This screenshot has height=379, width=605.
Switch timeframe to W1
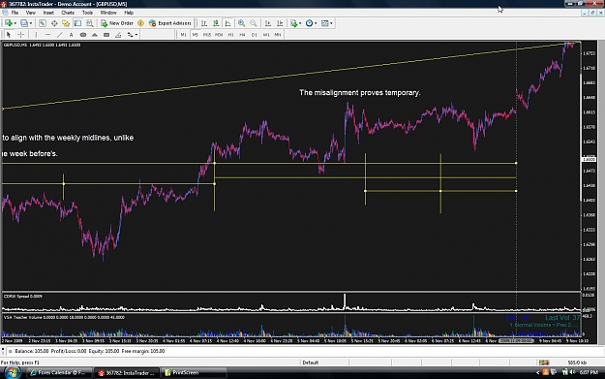click(266, 35)
